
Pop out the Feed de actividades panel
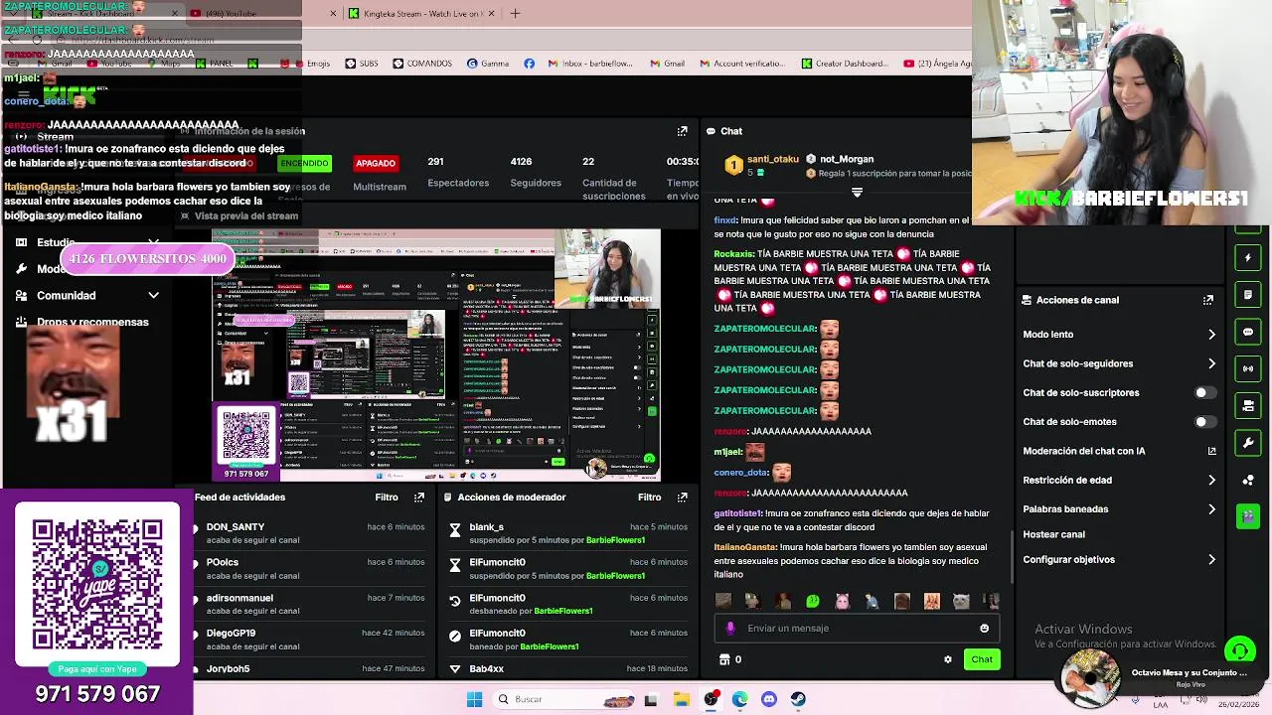point(419,498)
